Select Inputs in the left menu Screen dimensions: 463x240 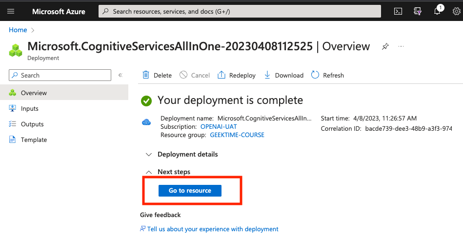tap(29, 108)
